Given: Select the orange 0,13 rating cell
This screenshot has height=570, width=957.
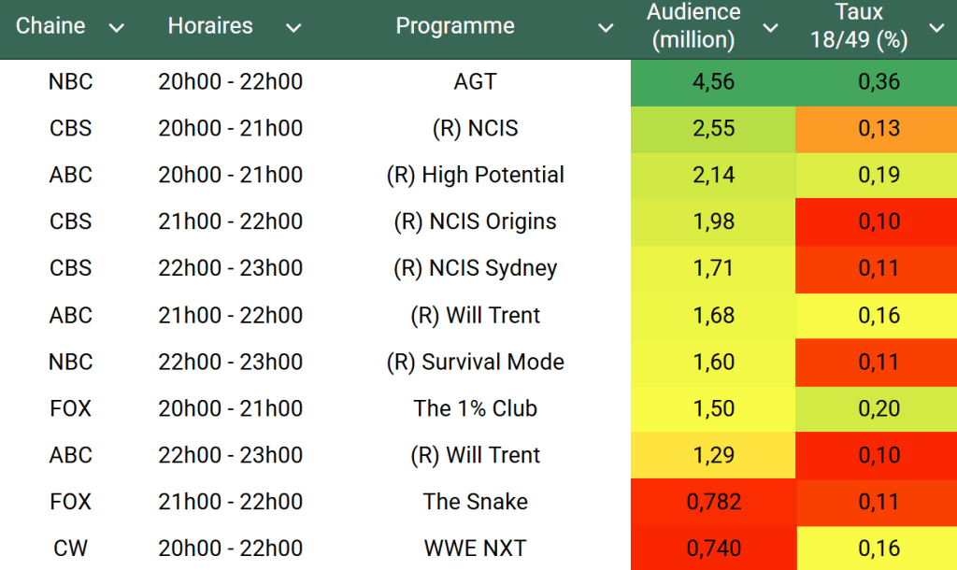Looking at the screenshot, I should [878, 129].
